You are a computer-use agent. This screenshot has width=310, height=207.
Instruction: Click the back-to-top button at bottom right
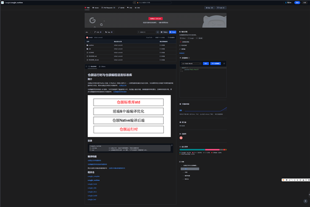tap(305, 201)
